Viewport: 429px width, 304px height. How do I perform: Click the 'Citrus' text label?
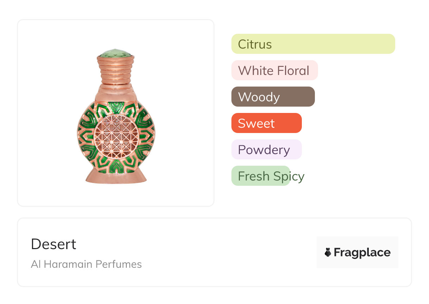click(x=255, y=44)
